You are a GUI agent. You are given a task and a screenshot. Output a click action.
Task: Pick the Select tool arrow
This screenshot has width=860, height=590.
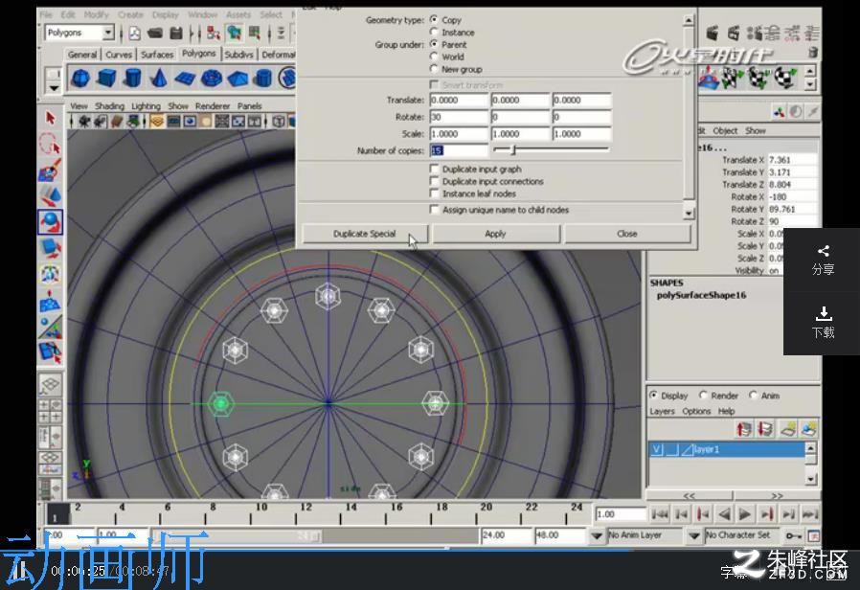click(51, 118)
